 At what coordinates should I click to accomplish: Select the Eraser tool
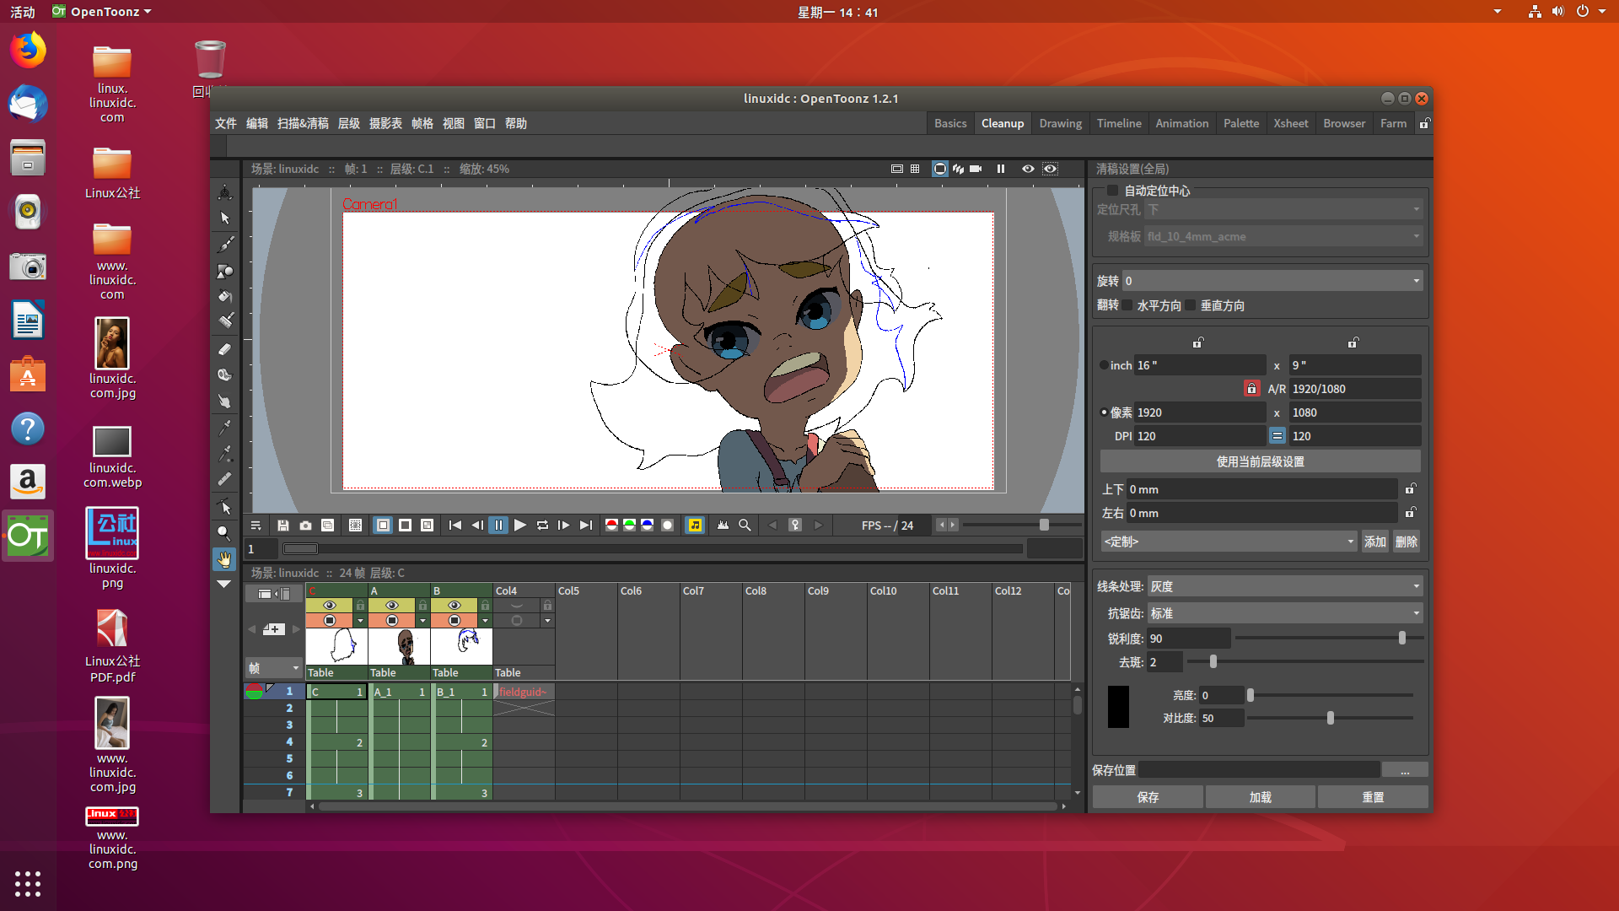(x=224, y=348)
